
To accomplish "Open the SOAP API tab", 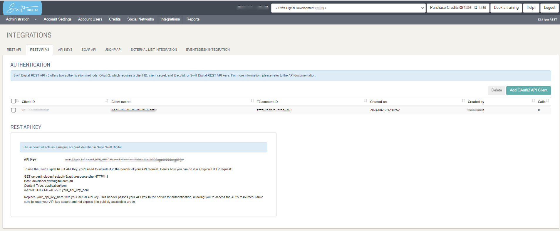I will (89, 50).
